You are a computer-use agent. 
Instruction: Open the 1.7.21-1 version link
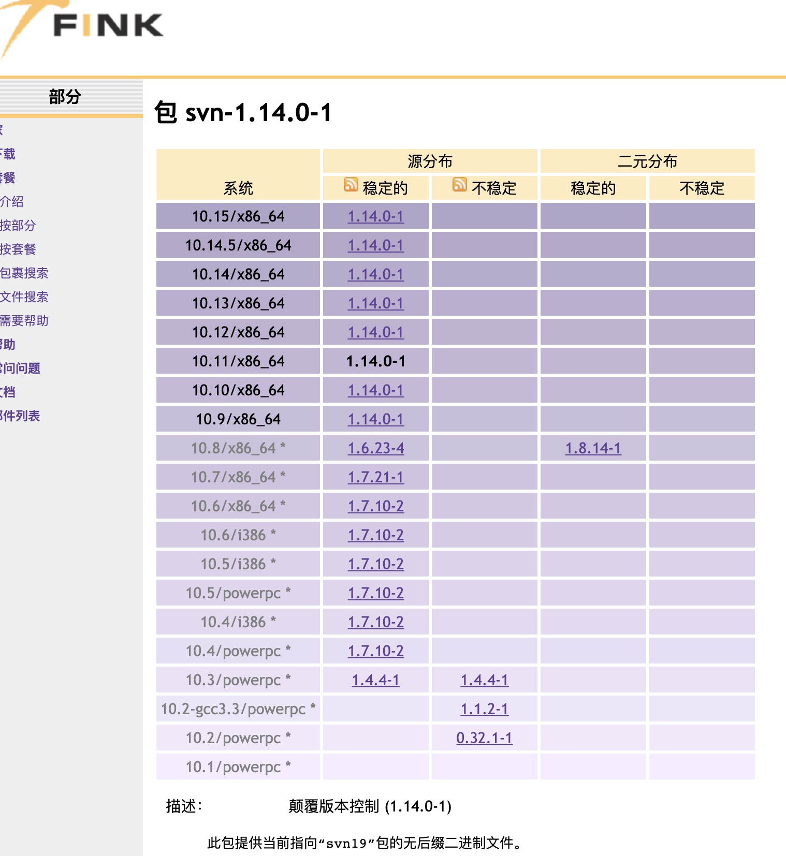coord(375,477)
